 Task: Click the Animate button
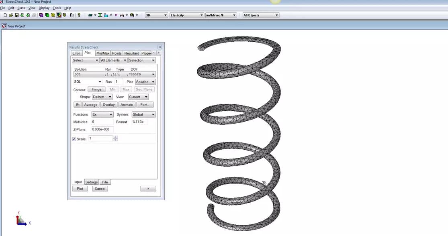[127, 104]
